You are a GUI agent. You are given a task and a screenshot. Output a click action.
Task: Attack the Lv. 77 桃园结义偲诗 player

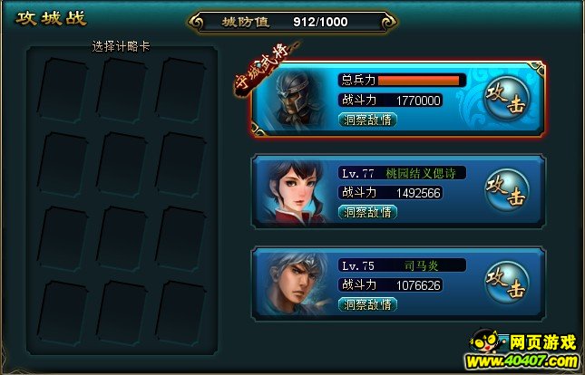coord(506,190)
